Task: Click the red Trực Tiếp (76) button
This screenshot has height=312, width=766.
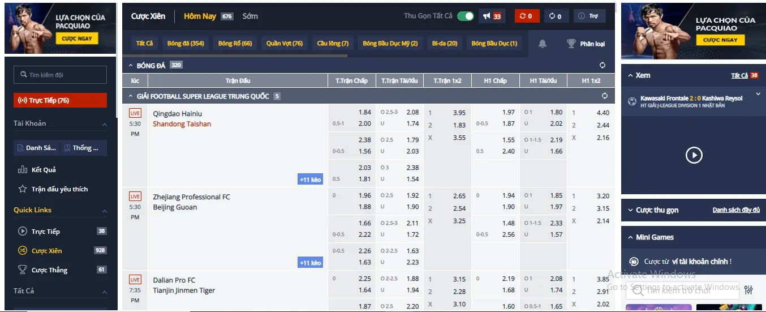Action: click(x=60, y=100)
